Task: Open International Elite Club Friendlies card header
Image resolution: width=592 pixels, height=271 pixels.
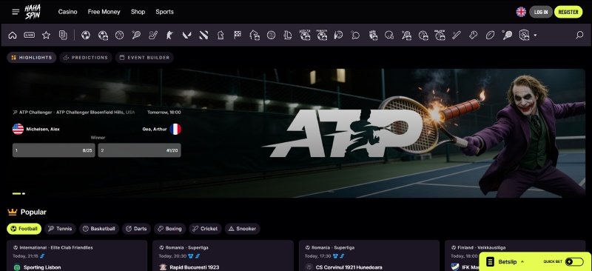Action: [x=53, y=247]
